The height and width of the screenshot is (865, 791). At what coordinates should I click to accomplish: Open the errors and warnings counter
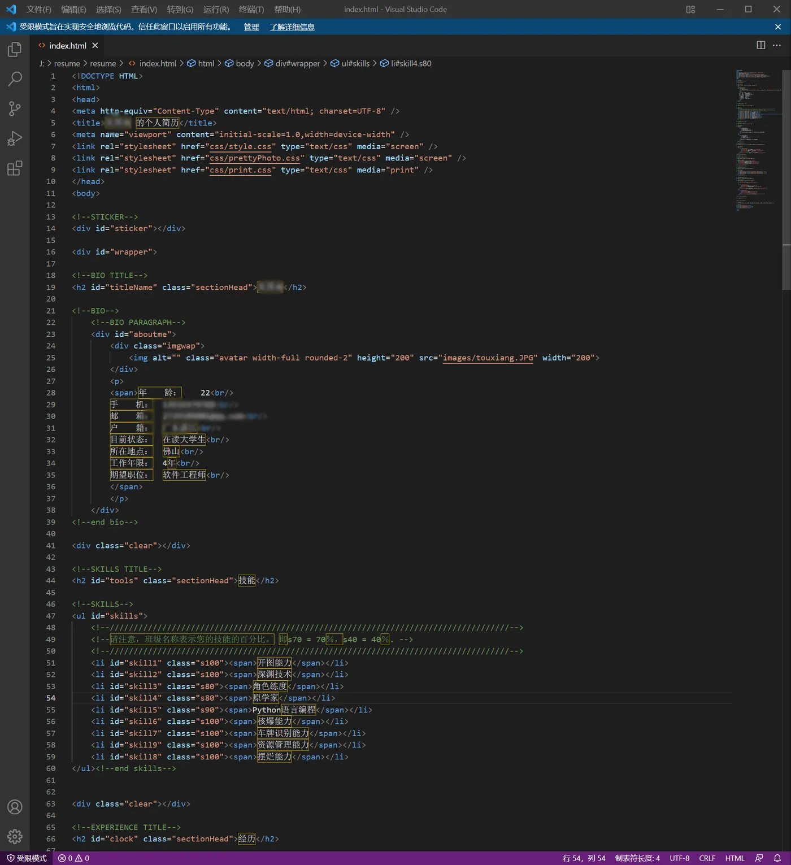pos(73,858)
